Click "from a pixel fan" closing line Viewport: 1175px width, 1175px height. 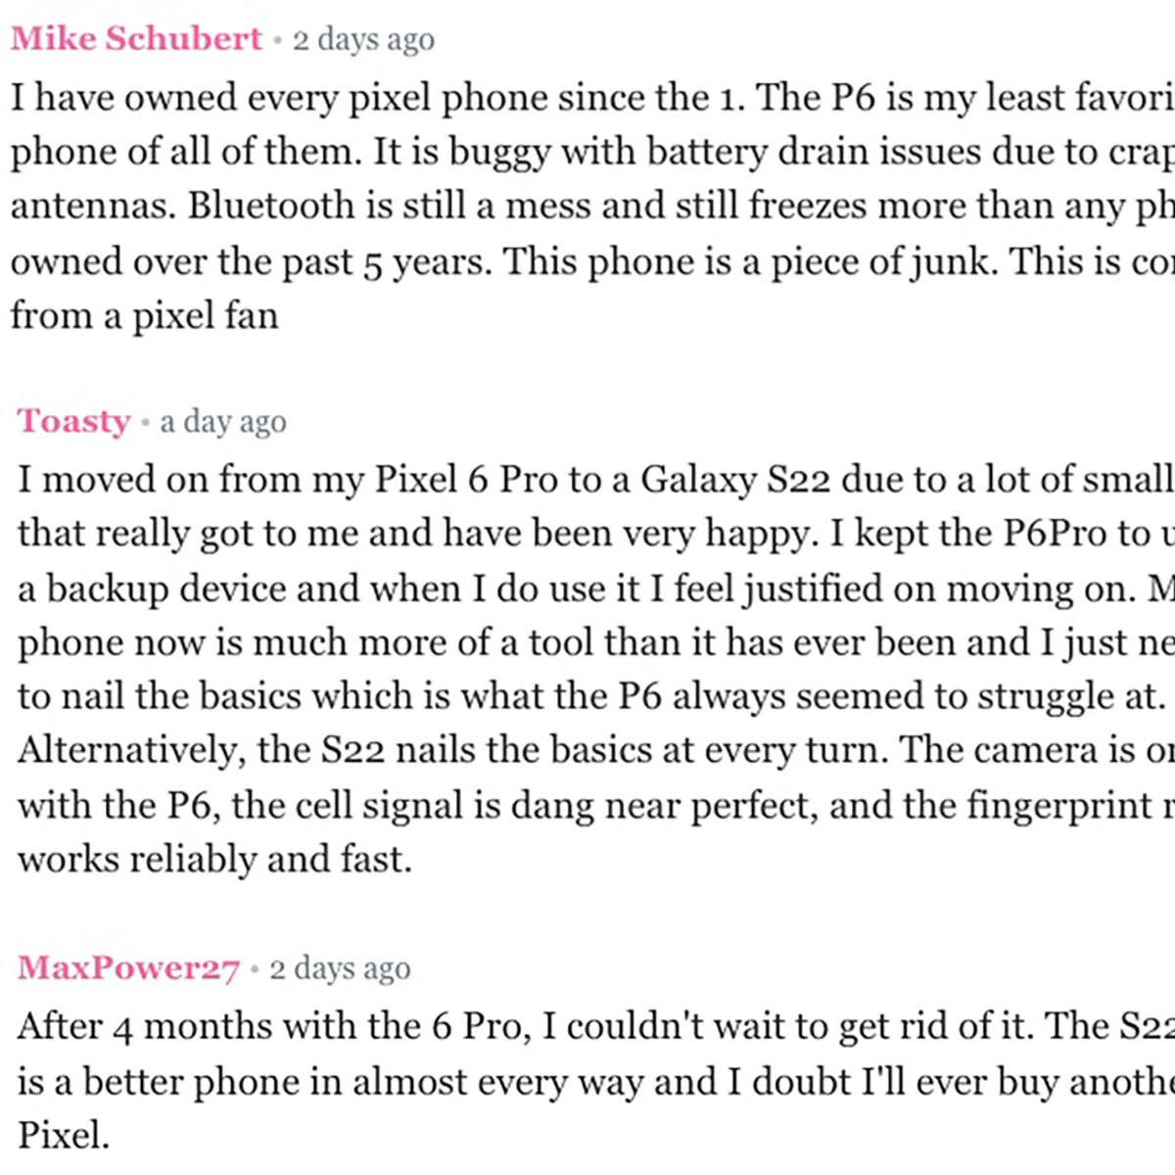(144, 315)
